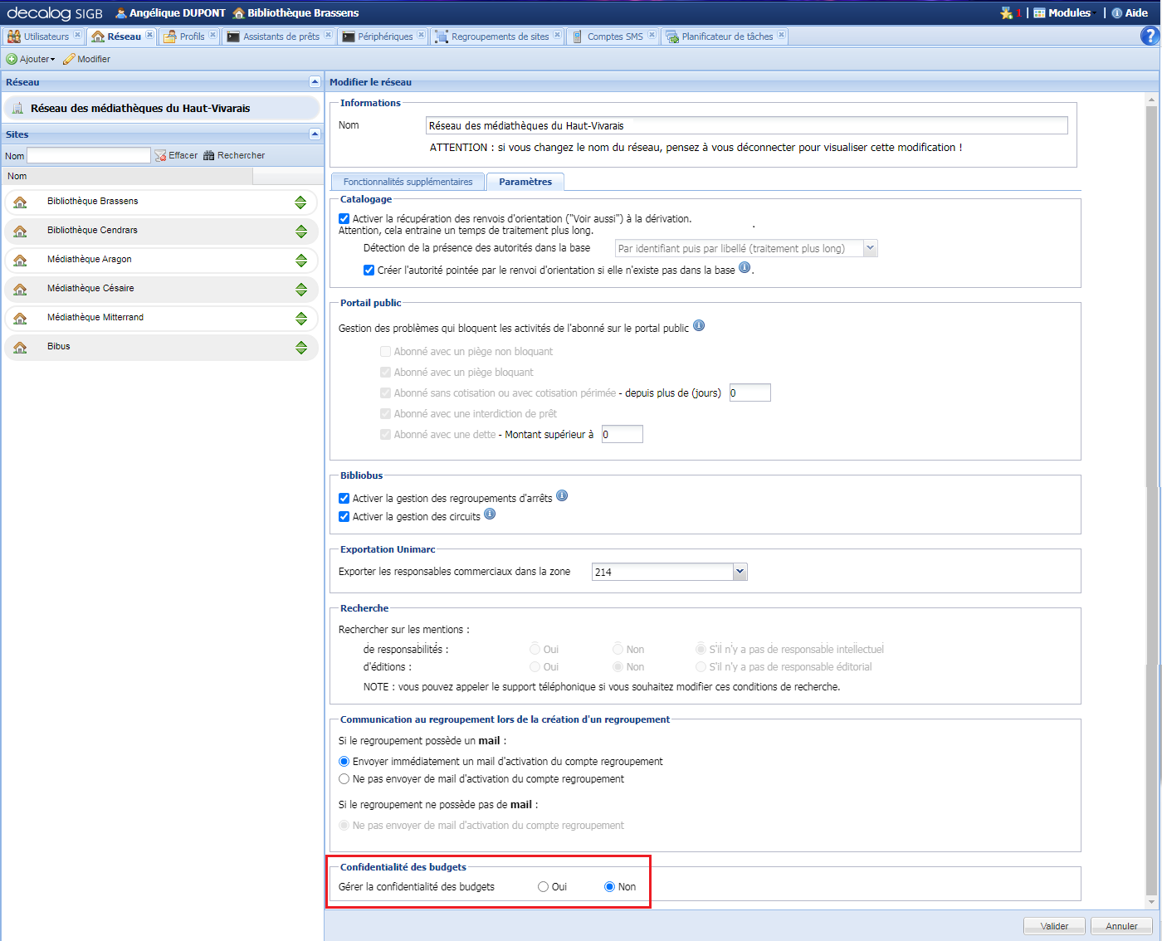
Task: Close the Utilisateurs tab
Action: pos(77,35)
